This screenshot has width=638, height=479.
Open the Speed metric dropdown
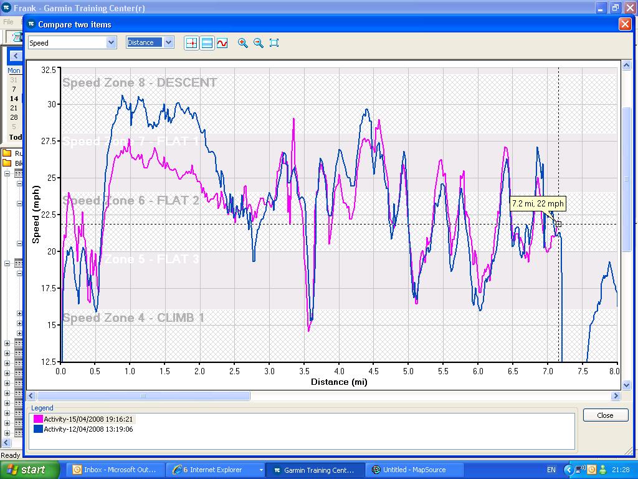[x=111, y=42]
